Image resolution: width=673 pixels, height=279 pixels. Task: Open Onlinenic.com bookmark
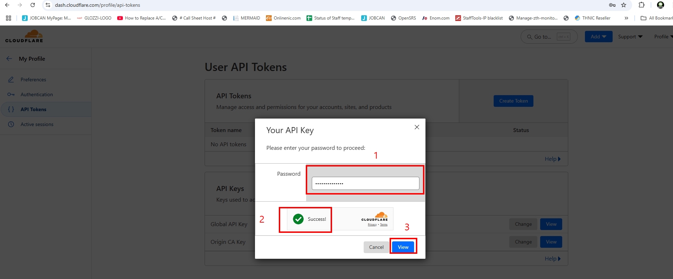(x=283, y=18)
